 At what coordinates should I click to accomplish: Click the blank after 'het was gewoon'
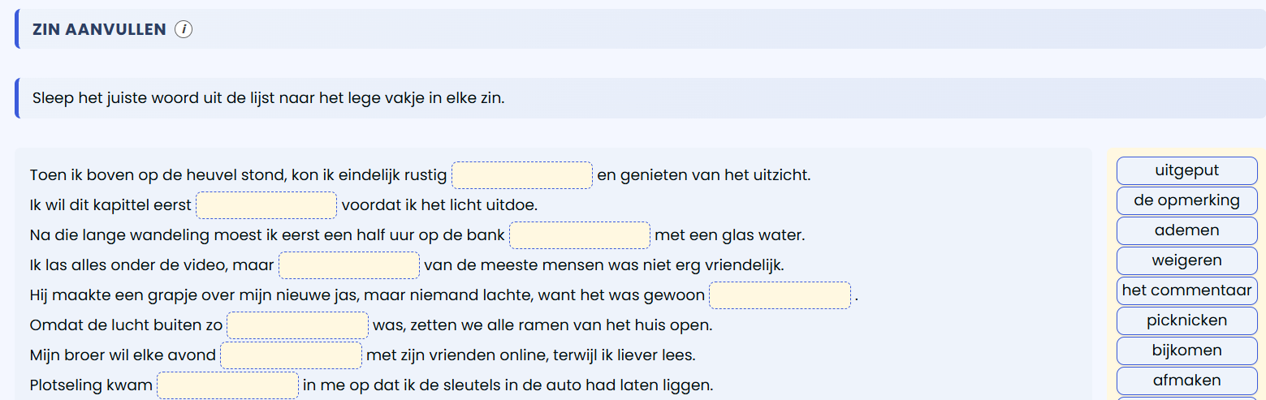pos(780,295)
